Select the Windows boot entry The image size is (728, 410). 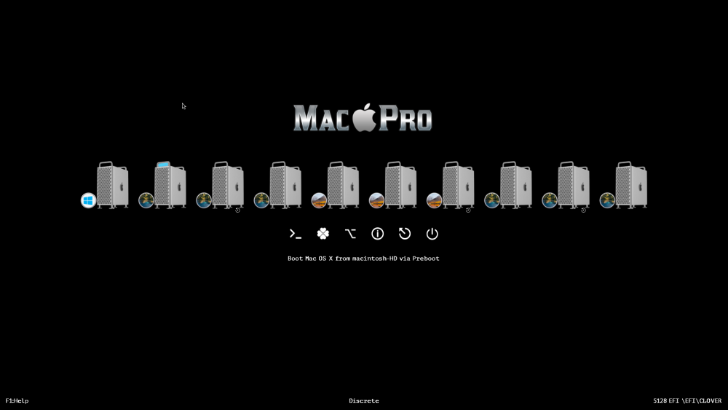(105, 185)
